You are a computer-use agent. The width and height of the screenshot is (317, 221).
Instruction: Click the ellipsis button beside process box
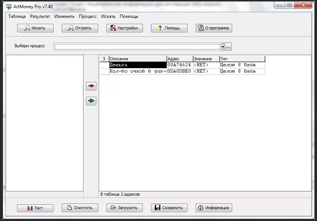[x=228, y=47]
